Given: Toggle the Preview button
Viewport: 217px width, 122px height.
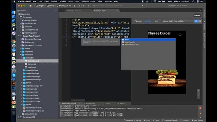Looking at the screenshot, I should 197,15.
